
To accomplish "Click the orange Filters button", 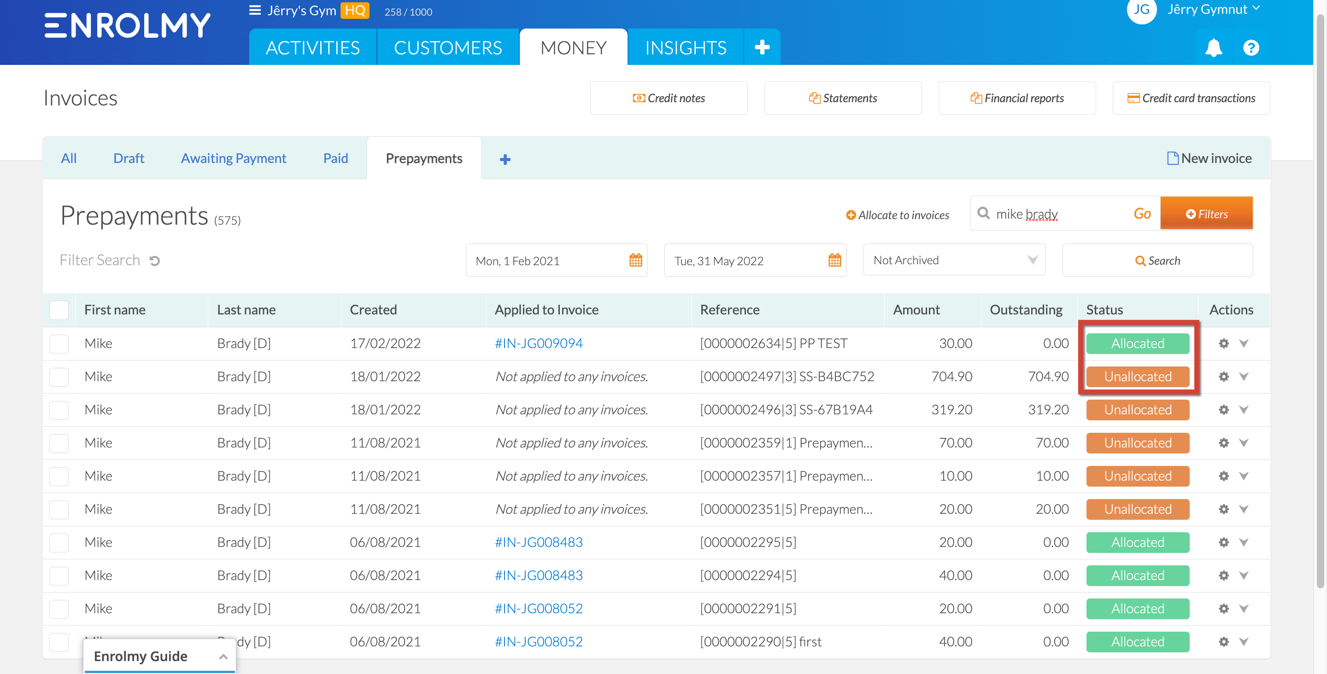I will 1206,214.
